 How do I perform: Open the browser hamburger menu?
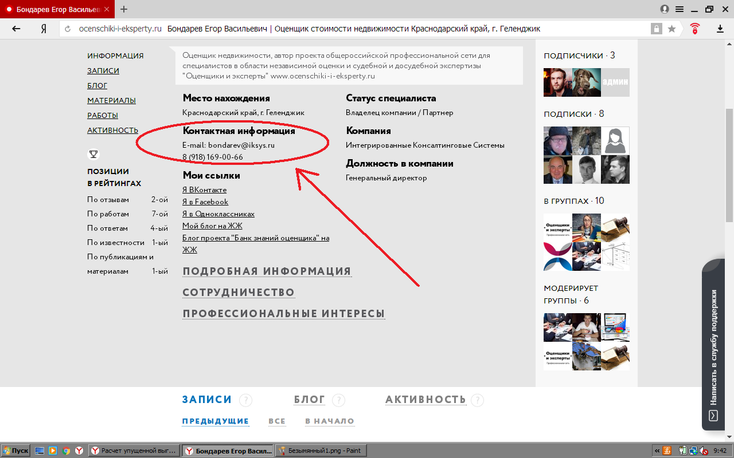coord(680,9)
